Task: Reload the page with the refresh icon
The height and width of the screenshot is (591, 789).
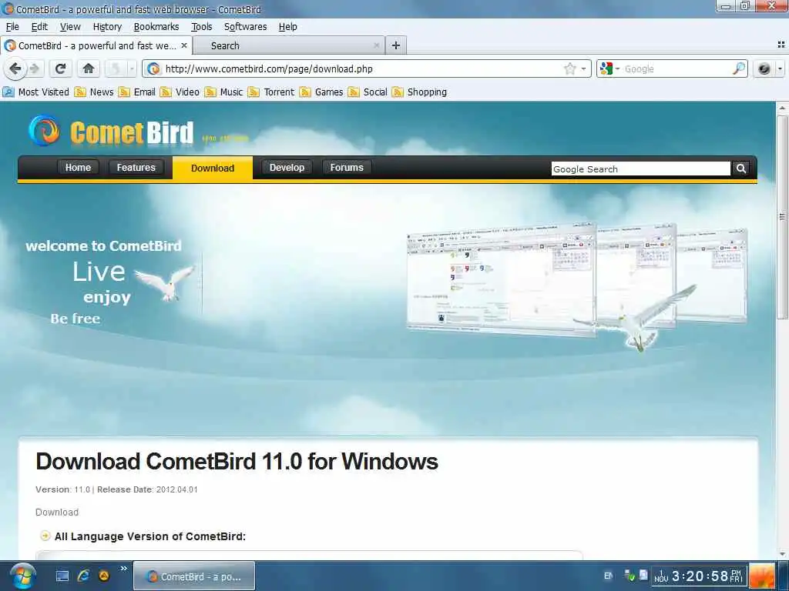Action: 60,68
